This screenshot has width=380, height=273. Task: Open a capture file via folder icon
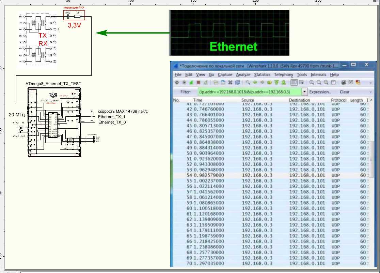(x=216, y=83)
